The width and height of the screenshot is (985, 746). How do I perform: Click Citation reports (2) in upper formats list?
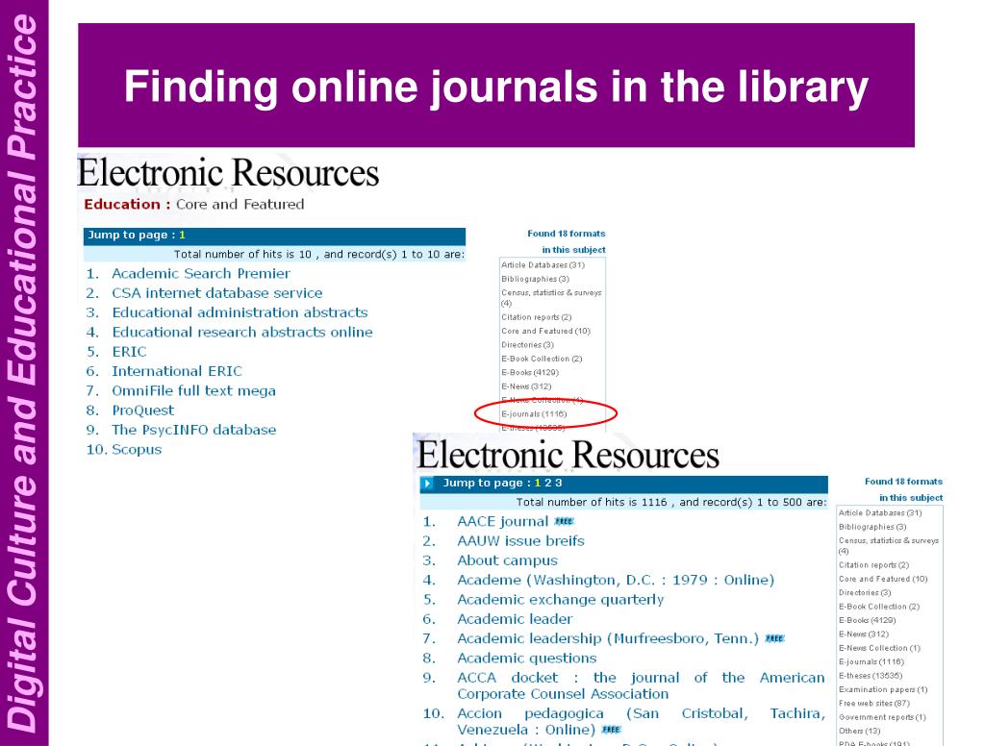(x=537, y=317)
